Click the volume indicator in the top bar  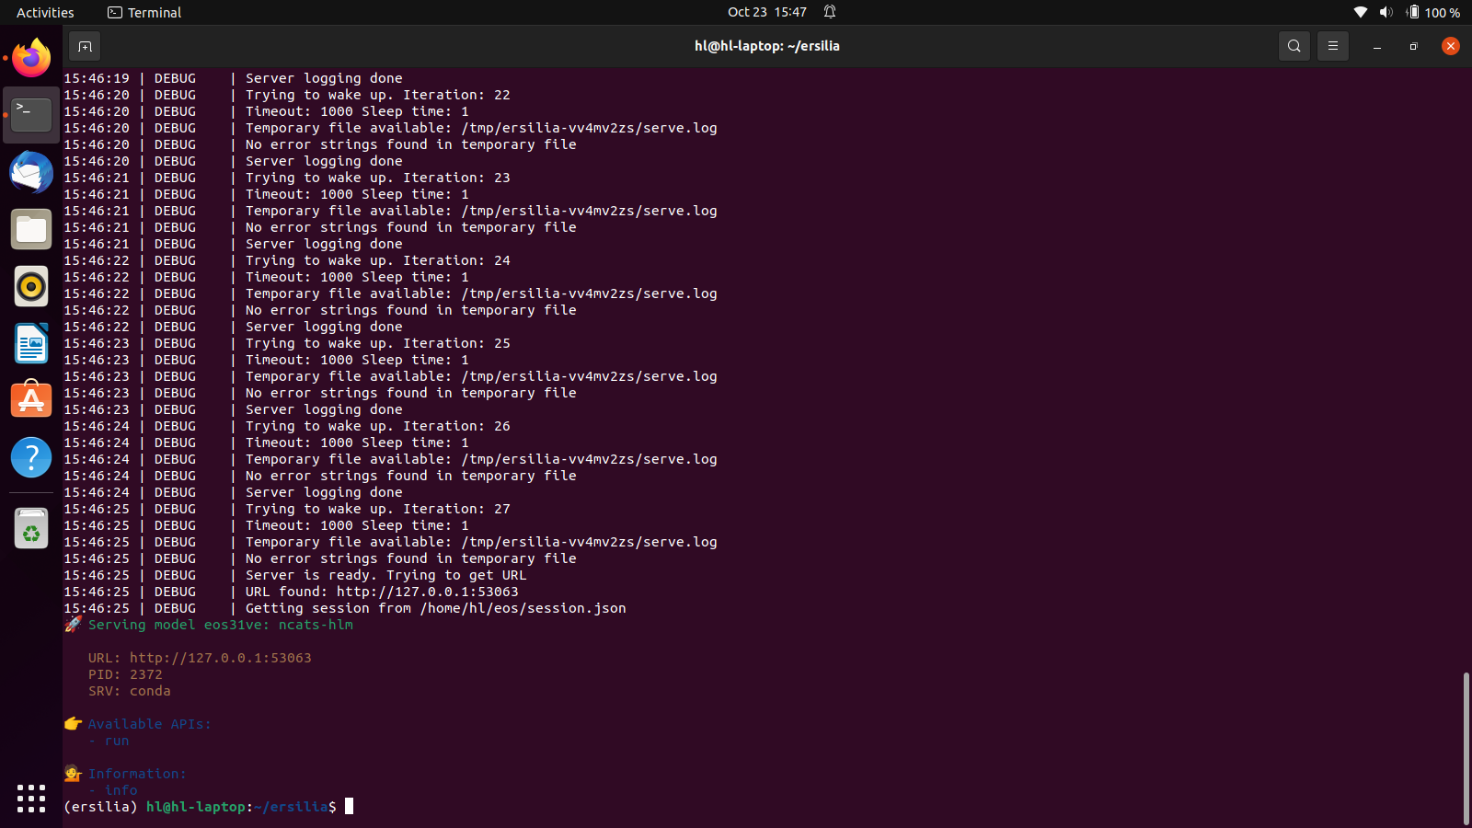pyautogui.click(x=1386, y=12)
